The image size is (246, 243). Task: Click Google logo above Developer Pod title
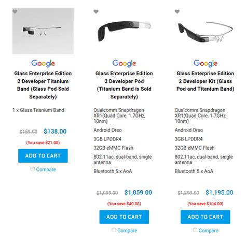click(x=124, y=63)
